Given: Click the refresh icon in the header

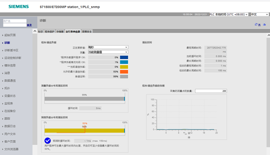Looking at the screenshot, I should [x=256, y=24].
